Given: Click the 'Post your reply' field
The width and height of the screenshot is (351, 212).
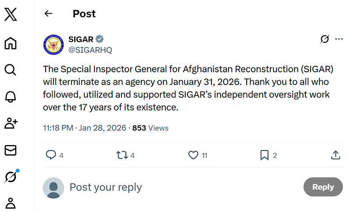Looking at the screenshot, I should pyautogui.click(x=175, y=187).
